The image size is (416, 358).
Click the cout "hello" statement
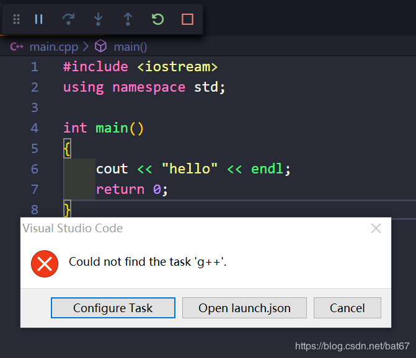[x=193, y=169]
